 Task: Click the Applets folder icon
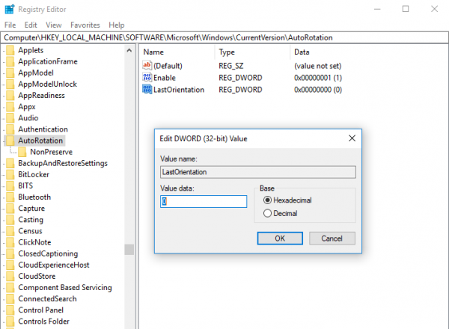coord(10,50)
